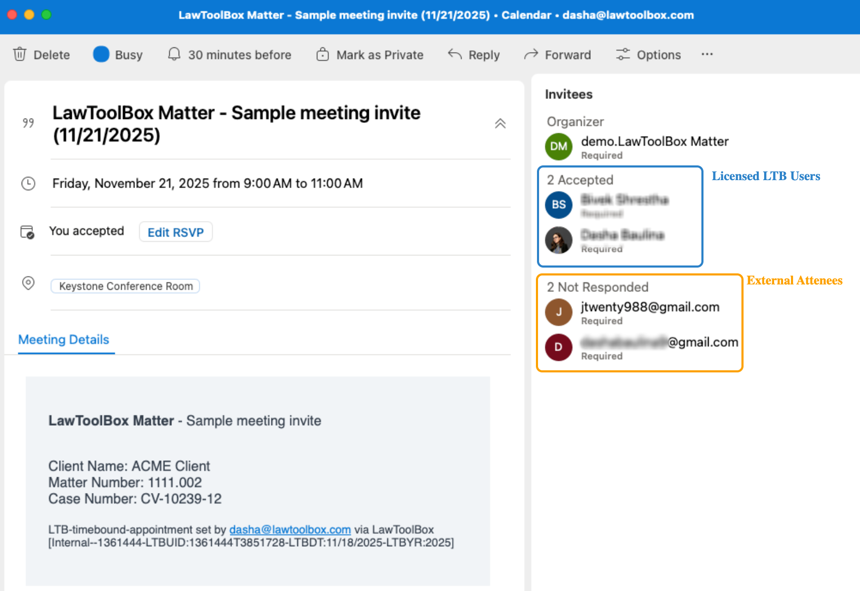Viewport: 860px width, 591px height.
Task: Click the meeting title heading
Action: (x=236, y=124)
